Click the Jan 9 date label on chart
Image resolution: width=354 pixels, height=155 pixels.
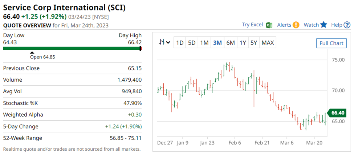click(x=183, y=143)
